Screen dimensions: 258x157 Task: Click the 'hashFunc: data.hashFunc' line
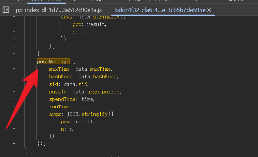(x=83, y=77)
